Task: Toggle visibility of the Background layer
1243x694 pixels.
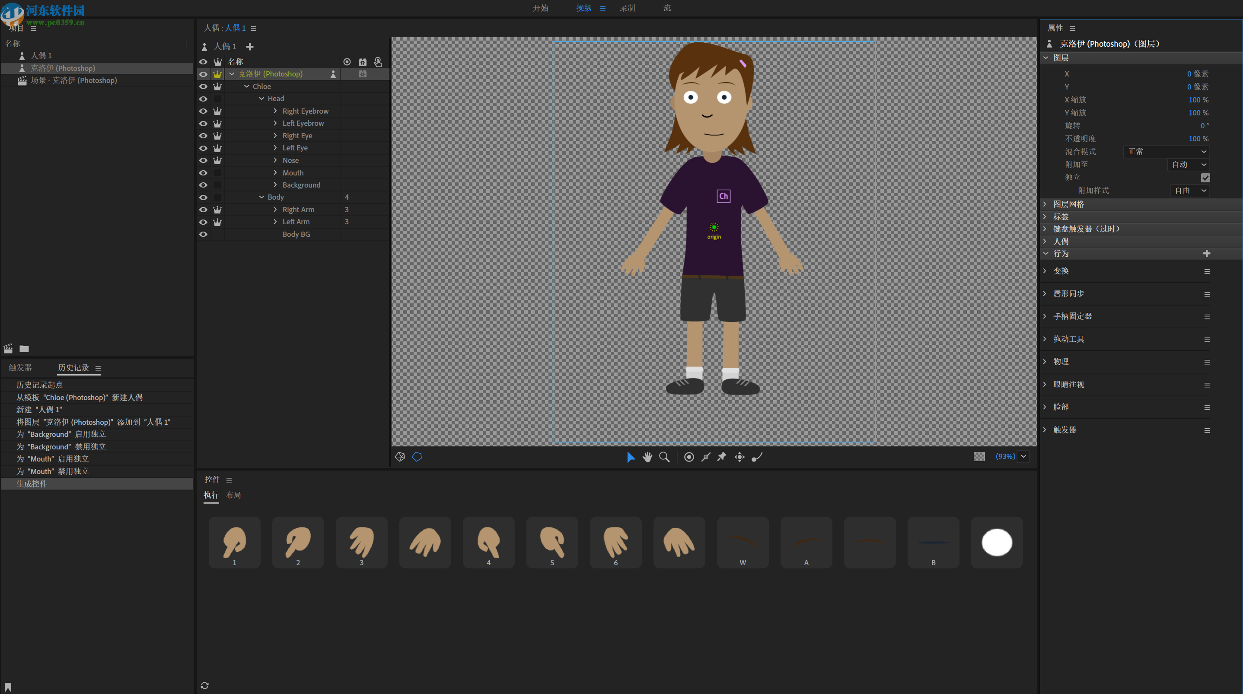Action: [x=203, y=185]
